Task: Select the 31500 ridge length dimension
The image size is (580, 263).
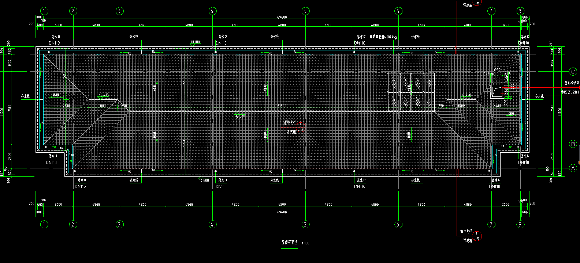Action: click(x=282, y=106)
